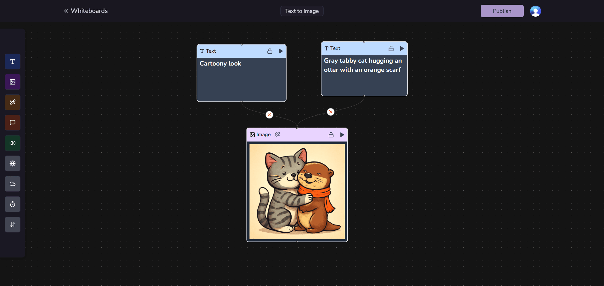
Task: Open the audio tool in sidebar
Action: click(12, 143)
